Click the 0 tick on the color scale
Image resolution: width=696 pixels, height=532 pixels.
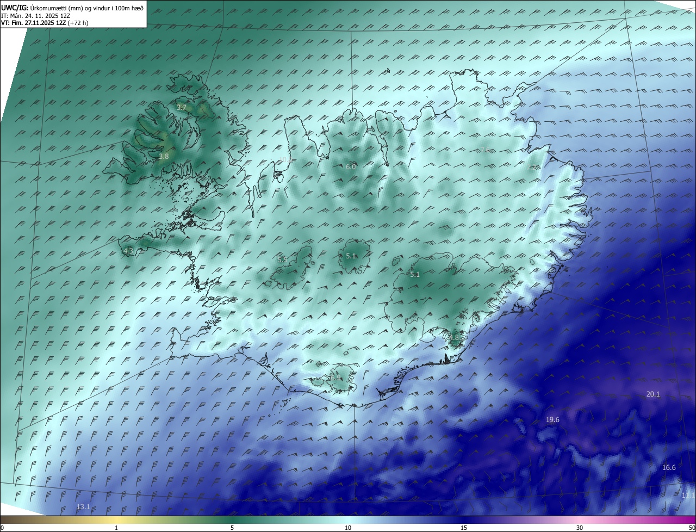coord(2,528)
